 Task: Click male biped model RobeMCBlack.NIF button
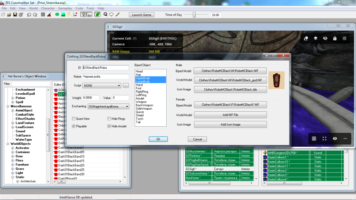point(230,71)
